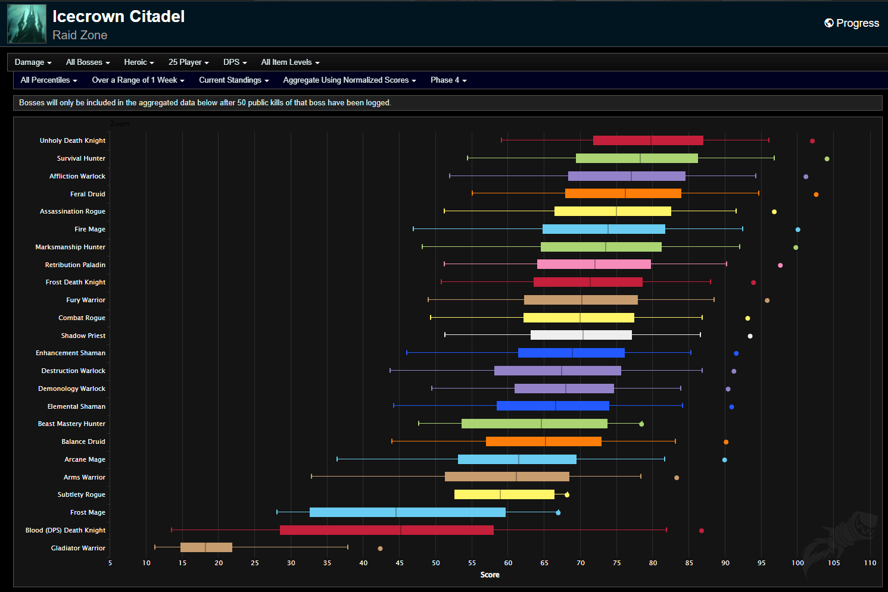Click the Score axis title
The image size is (888, 592).
(490, 575)
